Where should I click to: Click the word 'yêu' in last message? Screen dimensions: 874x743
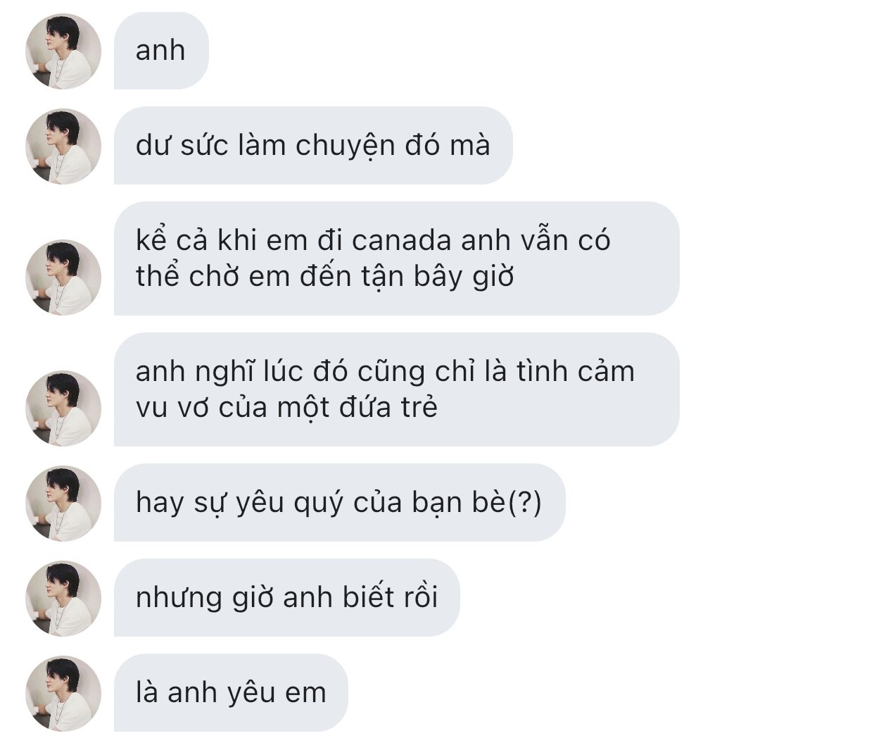251,694
